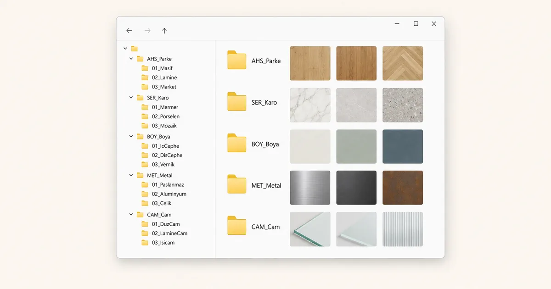Open large AHS_Parke folder icon in content pane
The height and width of the screenshot is (289, 551).
[237, 61]
